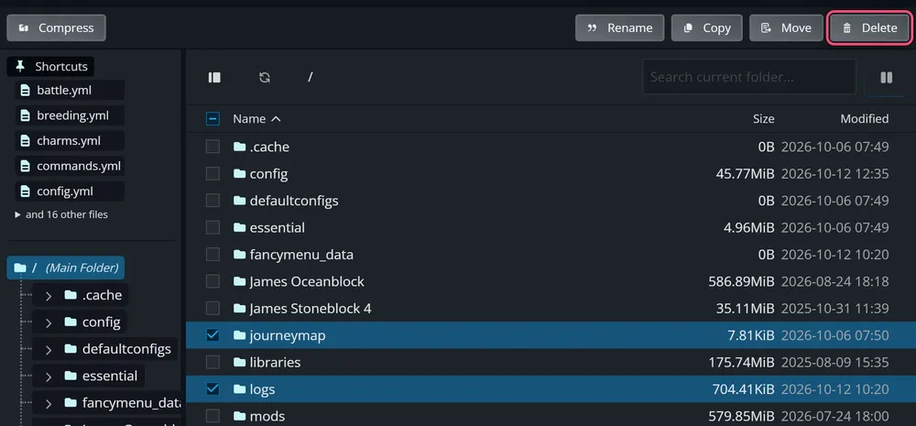Screen dimensions: 916x426
Task: Click the Shortcuts pin header
Action: tap(50, 67)
